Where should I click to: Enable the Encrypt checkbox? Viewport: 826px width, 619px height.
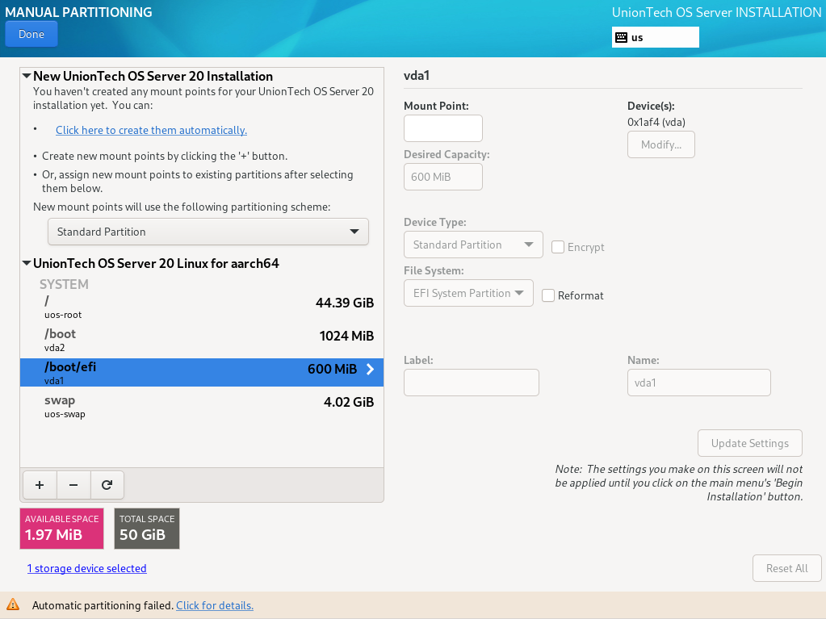pos(558,247)
